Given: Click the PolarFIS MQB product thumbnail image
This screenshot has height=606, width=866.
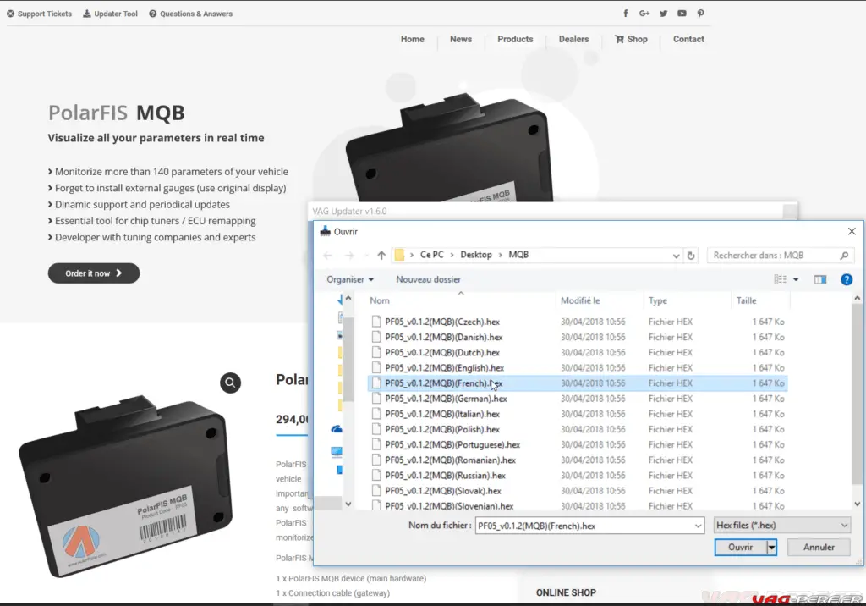Looking at the screenshot, I should coord(126,487).
